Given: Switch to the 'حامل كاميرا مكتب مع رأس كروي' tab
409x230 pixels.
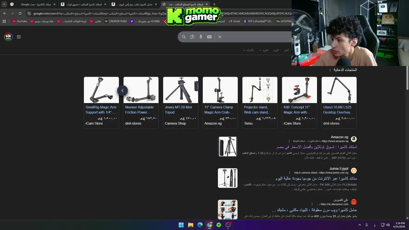Looking at the screenshot, I should (134, 4).
